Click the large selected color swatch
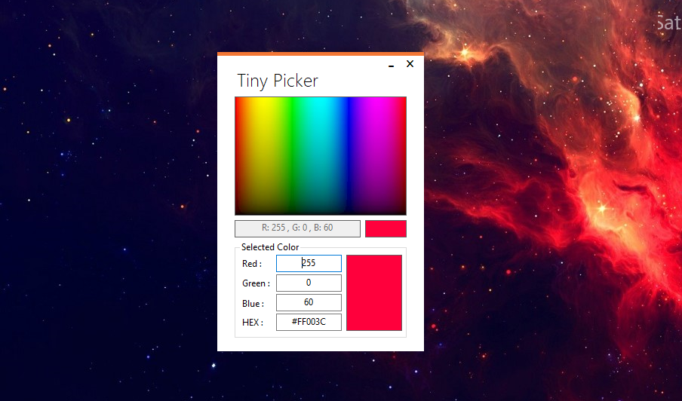The width and height of the screenshot is (682, 401). tap(374, 292)
